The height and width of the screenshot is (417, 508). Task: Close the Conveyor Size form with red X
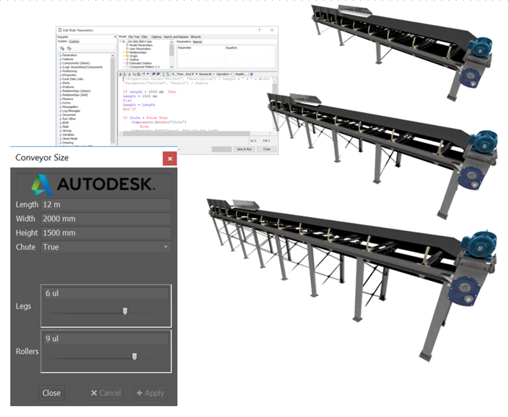tap(170, 158)
